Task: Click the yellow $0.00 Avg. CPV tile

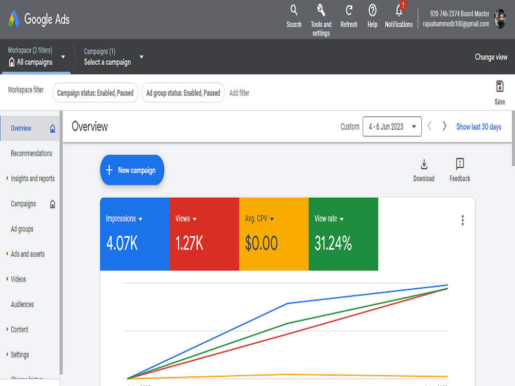Action: [274, 234]
